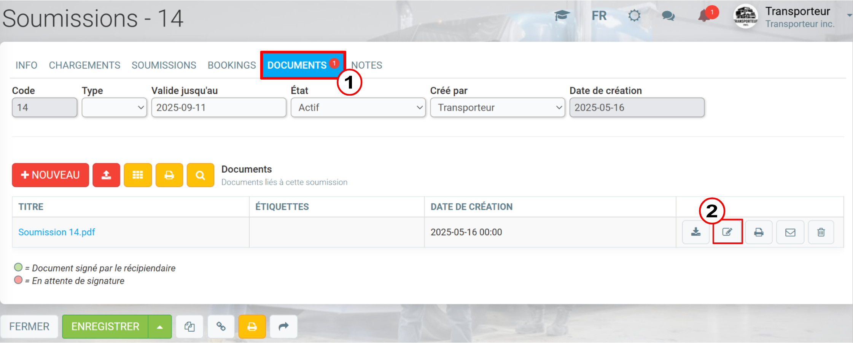
Task: Open the yellow grid view button
Action: 138,175
